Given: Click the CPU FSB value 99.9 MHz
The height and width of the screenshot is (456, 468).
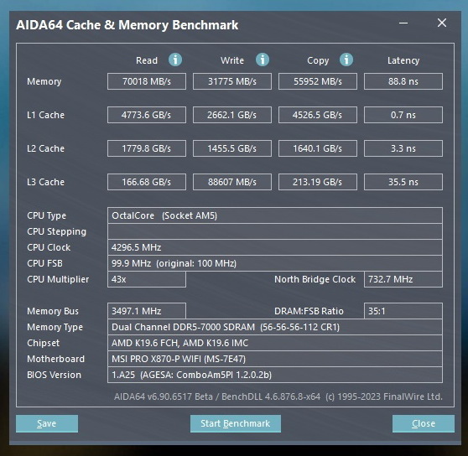Looking at the screenshot, I should coord(275,263).
